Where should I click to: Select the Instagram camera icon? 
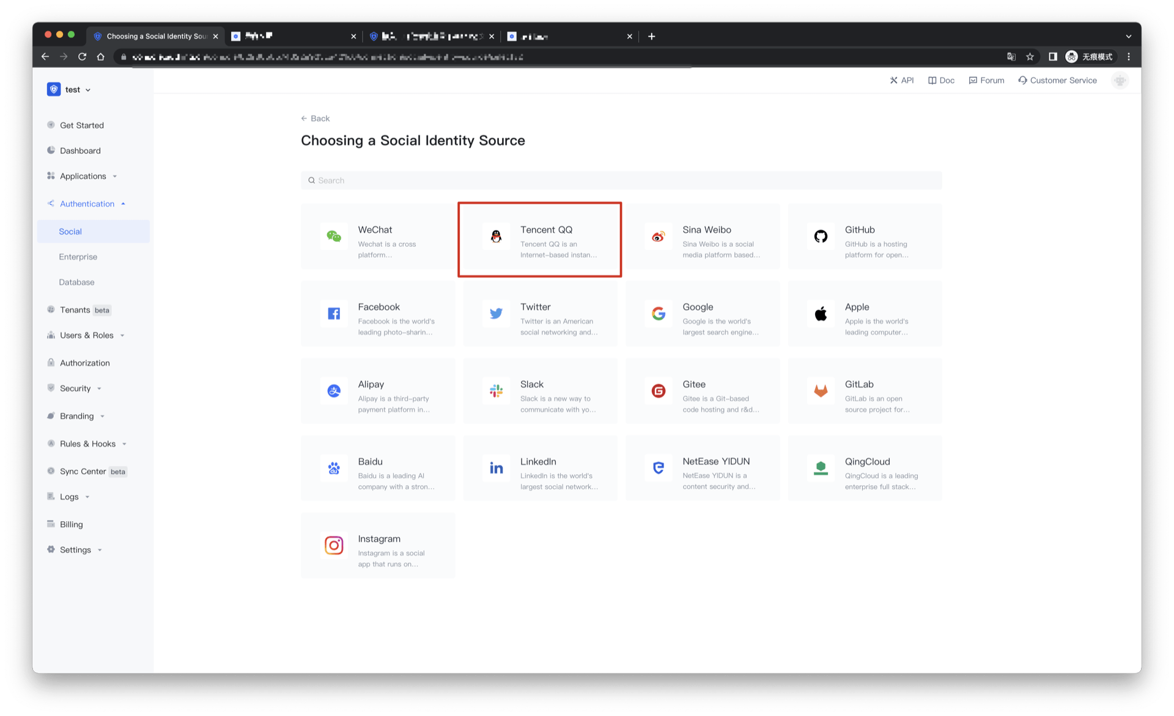tap(334, 546)
